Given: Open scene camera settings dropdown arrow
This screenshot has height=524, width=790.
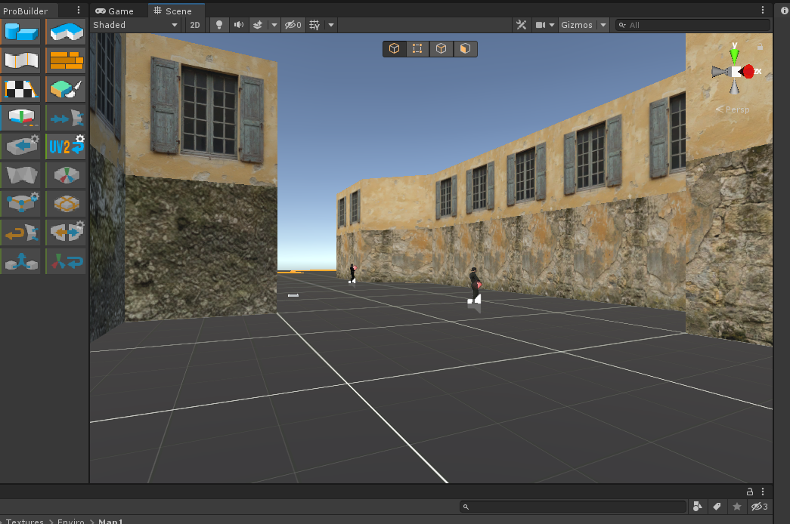Looking at the screenshot, I should [x=552, y=25].
